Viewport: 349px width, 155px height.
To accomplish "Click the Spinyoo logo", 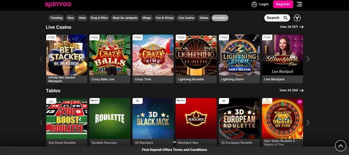I will pos(58,4).
